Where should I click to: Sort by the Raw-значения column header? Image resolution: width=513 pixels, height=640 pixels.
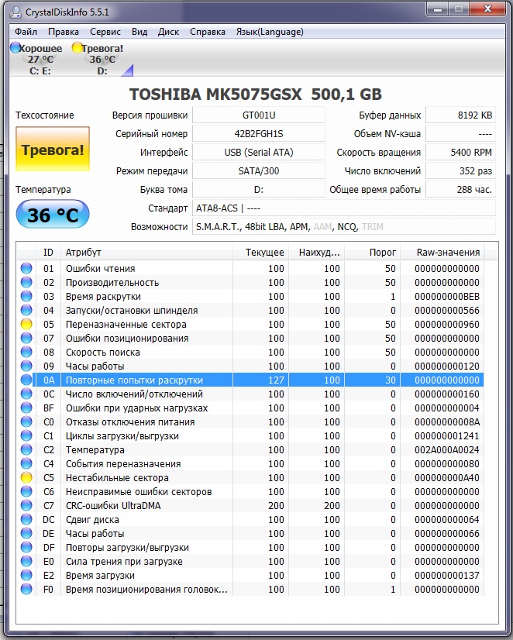point(447,252)
